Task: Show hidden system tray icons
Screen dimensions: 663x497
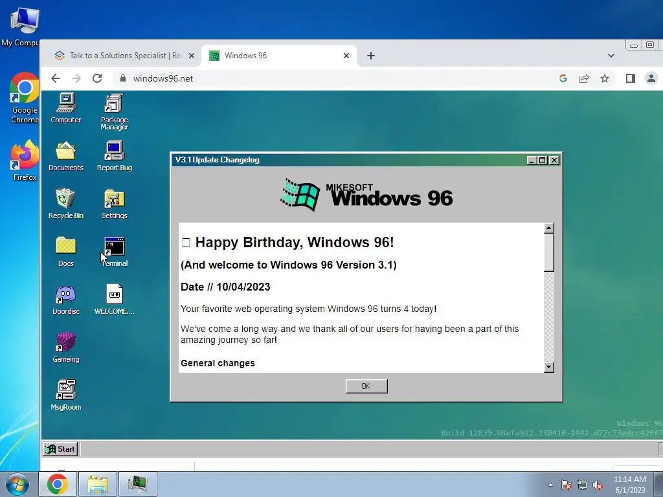Action: [550, 485]
